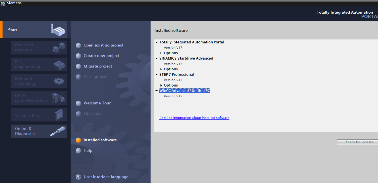Start the Welcome Tour

97,103
